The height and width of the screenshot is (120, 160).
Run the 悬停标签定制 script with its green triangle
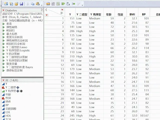[x=3, y=71]
